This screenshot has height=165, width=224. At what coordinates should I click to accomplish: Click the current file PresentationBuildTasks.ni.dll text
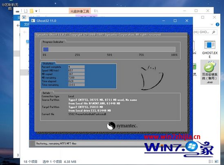(x=87, y=114)
